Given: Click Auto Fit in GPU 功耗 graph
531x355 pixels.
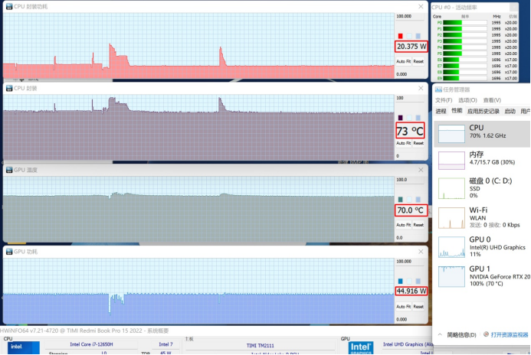Looking at the screenshot, I should pyautogui.click(x=403, y=307).
